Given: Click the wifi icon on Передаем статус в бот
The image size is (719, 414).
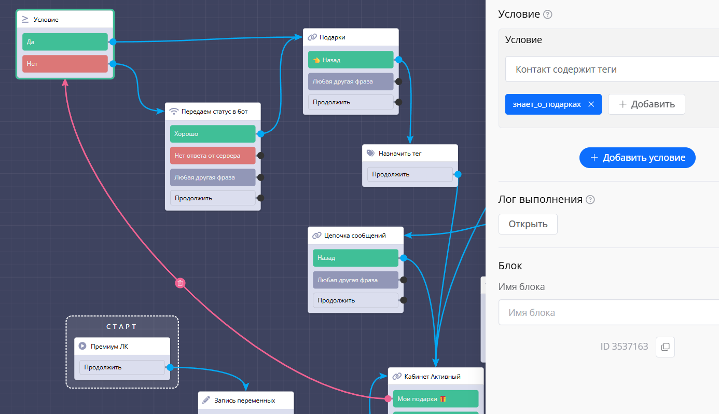Looking at the screenshot, I should [174, 111].
